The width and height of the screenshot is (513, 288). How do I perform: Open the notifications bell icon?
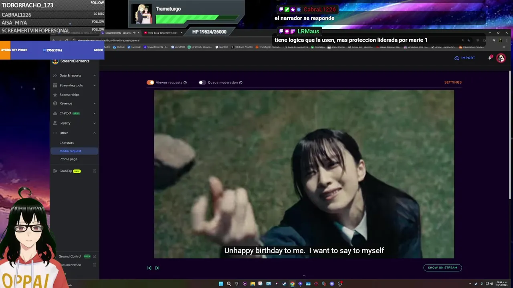(490, 58)
